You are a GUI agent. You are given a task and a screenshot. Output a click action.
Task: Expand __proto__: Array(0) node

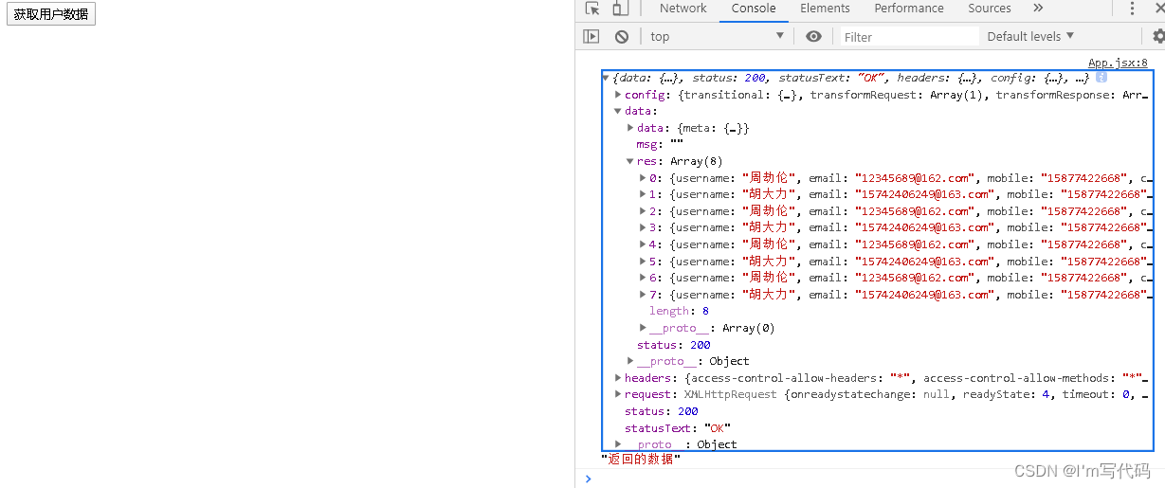(x=643, y=328)
